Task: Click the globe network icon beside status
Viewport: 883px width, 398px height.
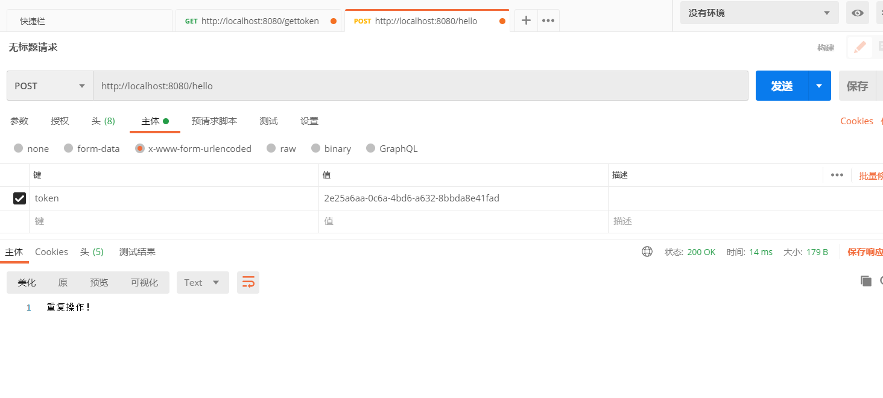Action: point(647,251)
